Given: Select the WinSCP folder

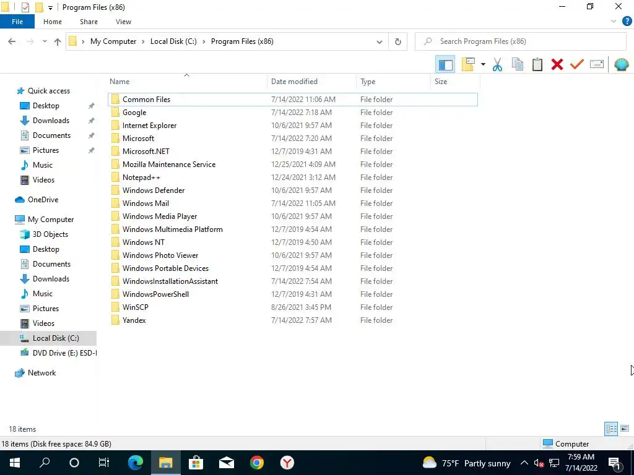Looking at the screenshot, I should pos(293,307).
